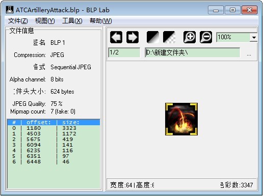Open the 100% zoom dropdown arrow
Viewport: 263px width, 196px height.
[254, 37]
